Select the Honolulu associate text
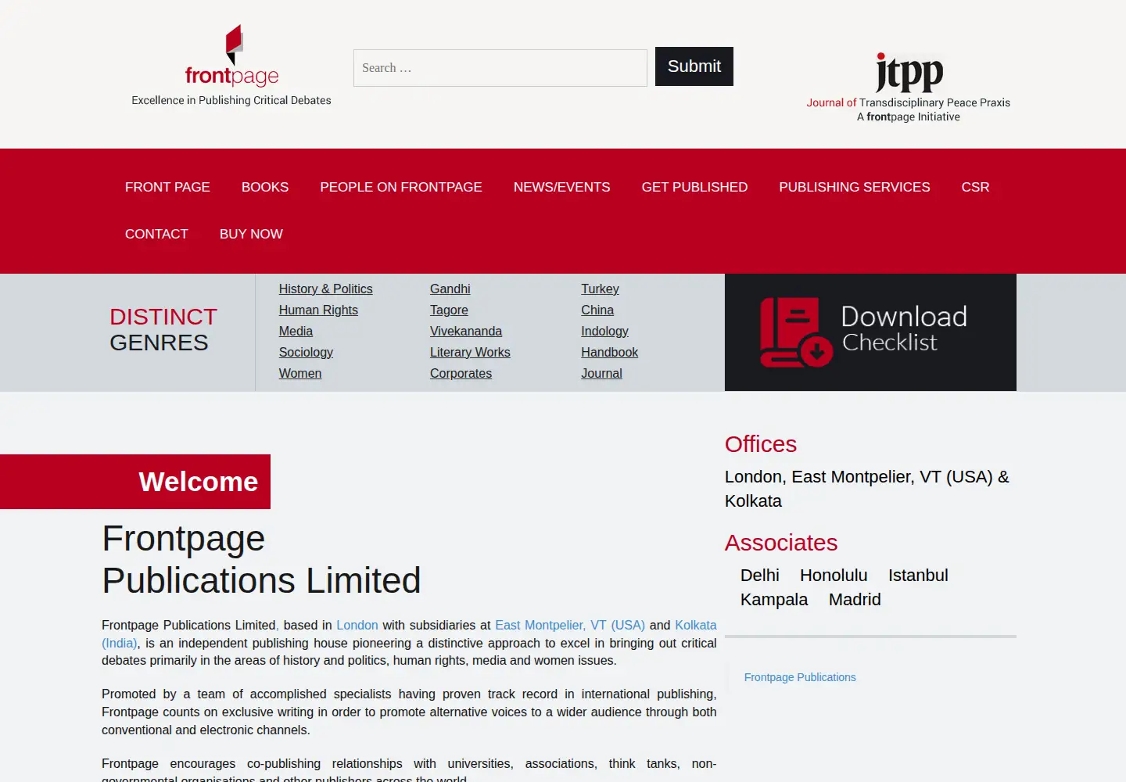Image resolution: width=1126 pixels, height=782 pixels. click(x=834, y=576)
